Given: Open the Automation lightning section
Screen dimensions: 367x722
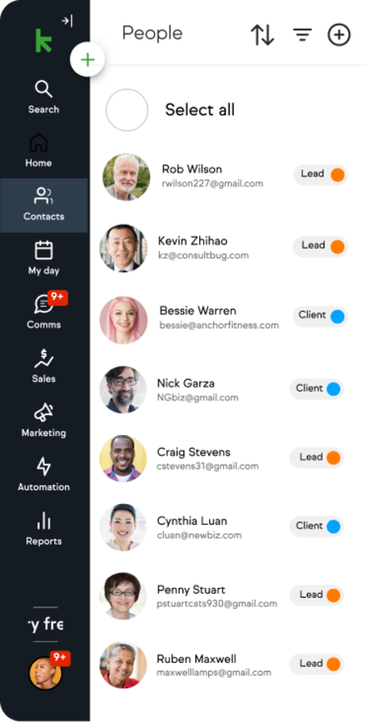Looking at the screenshot, I should [x=44, y=474].
